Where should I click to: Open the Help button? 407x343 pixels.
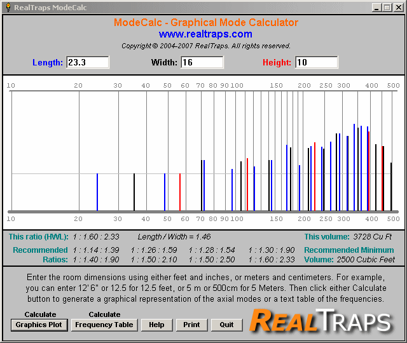[x=156, y=325]
